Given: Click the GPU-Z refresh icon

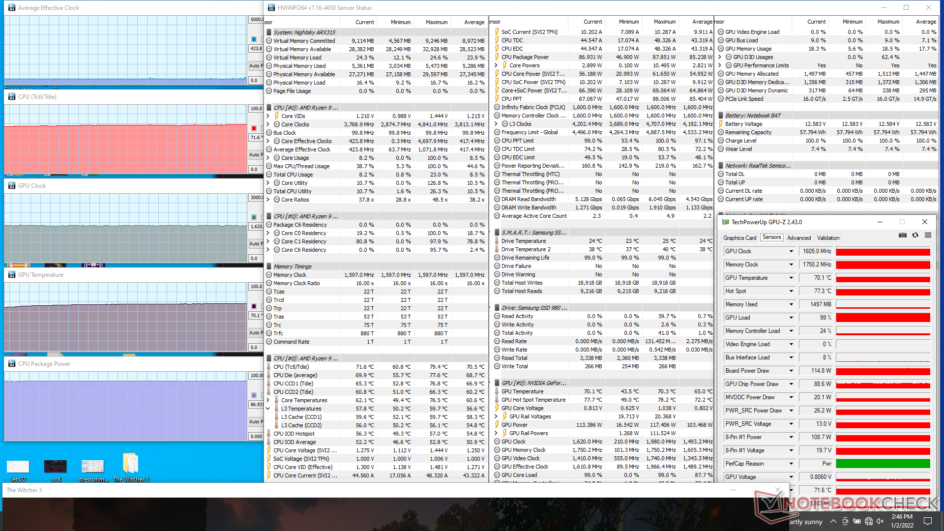Looking at the screenshot, I should 915,236.
